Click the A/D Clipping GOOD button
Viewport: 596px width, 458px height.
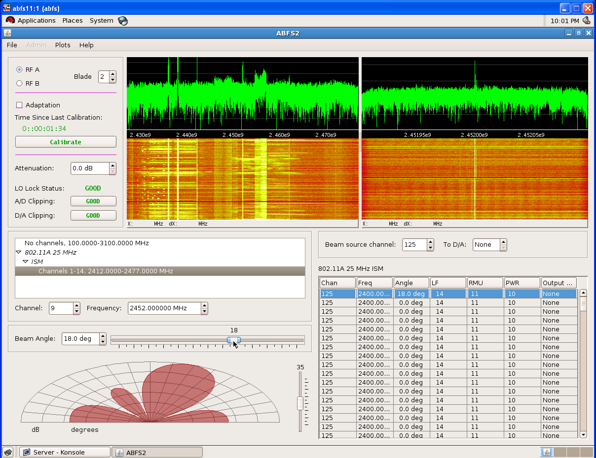(x=93, y=201)
